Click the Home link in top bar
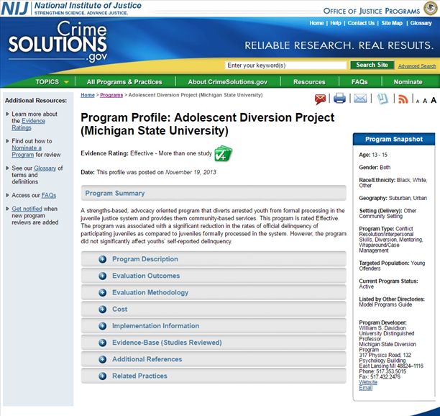The image size is (440, 416). coord(316,23)
